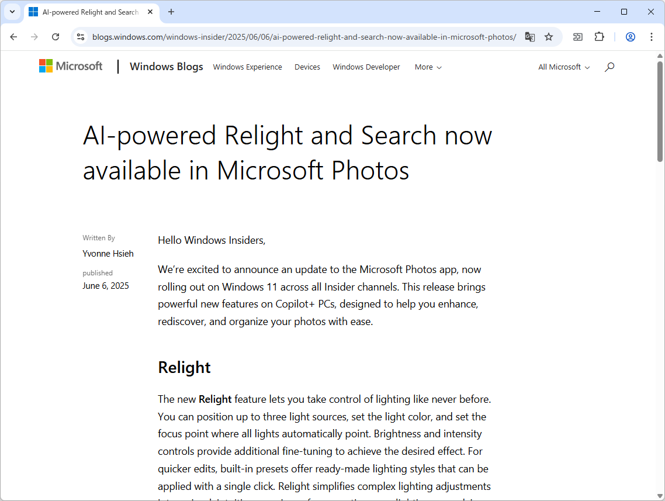Open the Windows Experience menu item
665x501 pixels.
click(x=247, y=67)
